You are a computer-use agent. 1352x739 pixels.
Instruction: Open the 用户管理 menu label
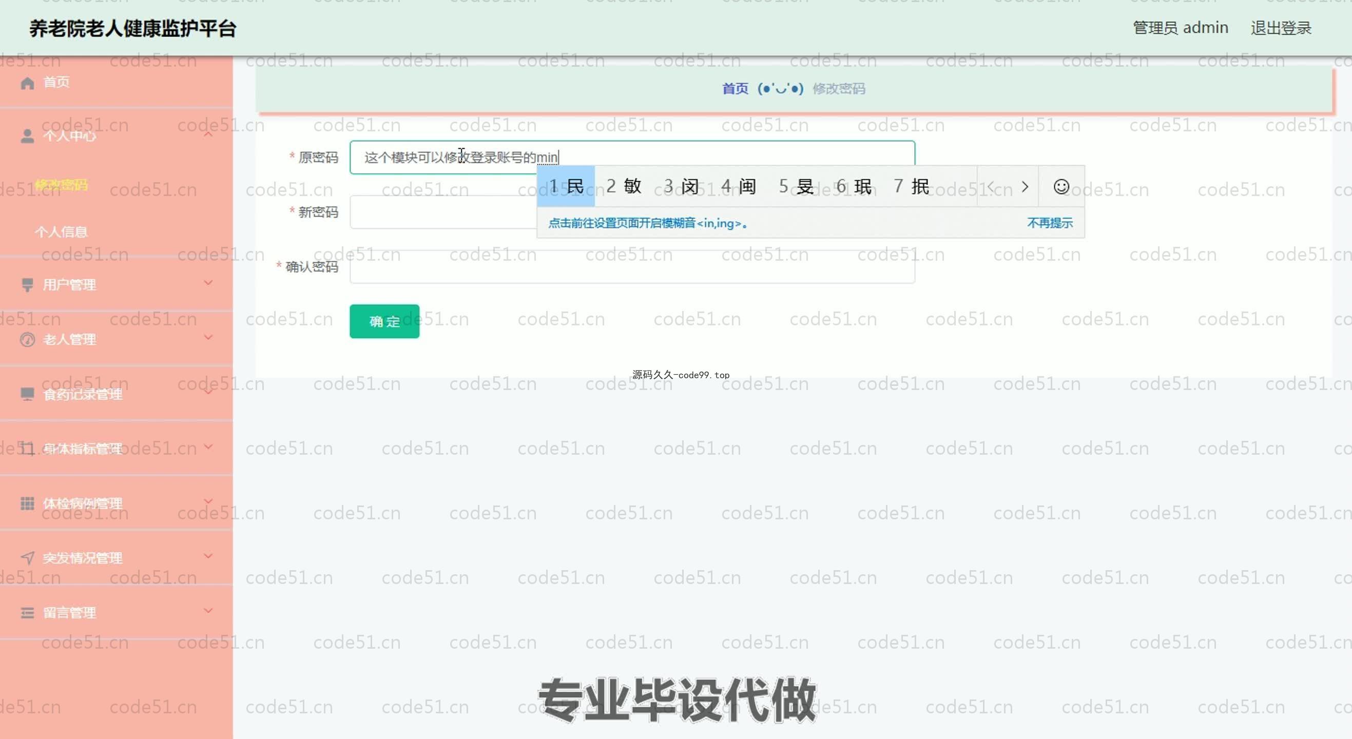pyautogui.click(x=69, y=285)
